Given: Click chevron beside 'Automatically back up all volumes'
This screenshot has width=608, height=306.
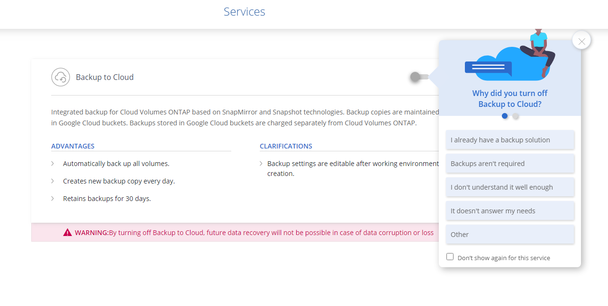Looking at the screenshot, I should [53, 164].
